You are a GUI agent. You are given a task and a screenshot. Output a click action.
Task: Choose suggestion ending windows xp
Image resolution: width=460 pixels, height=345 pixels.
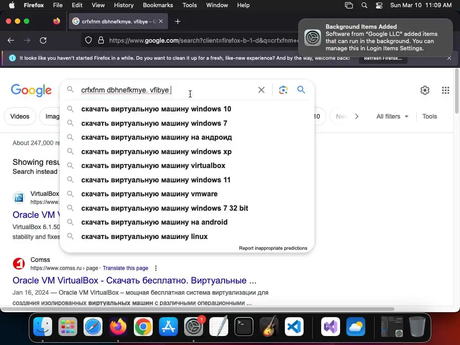point(187,152)
